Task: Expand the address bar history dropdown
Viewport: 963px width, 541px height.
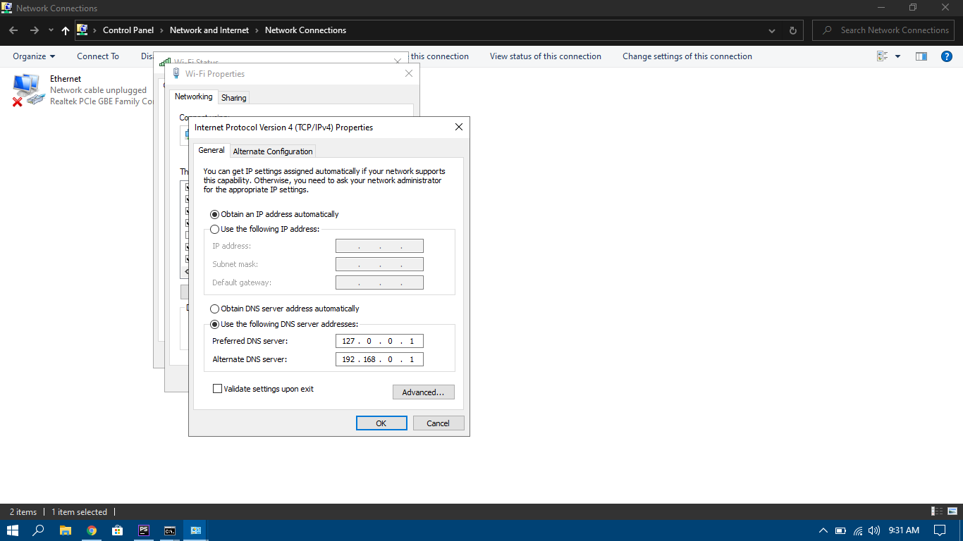Action: pos(771,30)
